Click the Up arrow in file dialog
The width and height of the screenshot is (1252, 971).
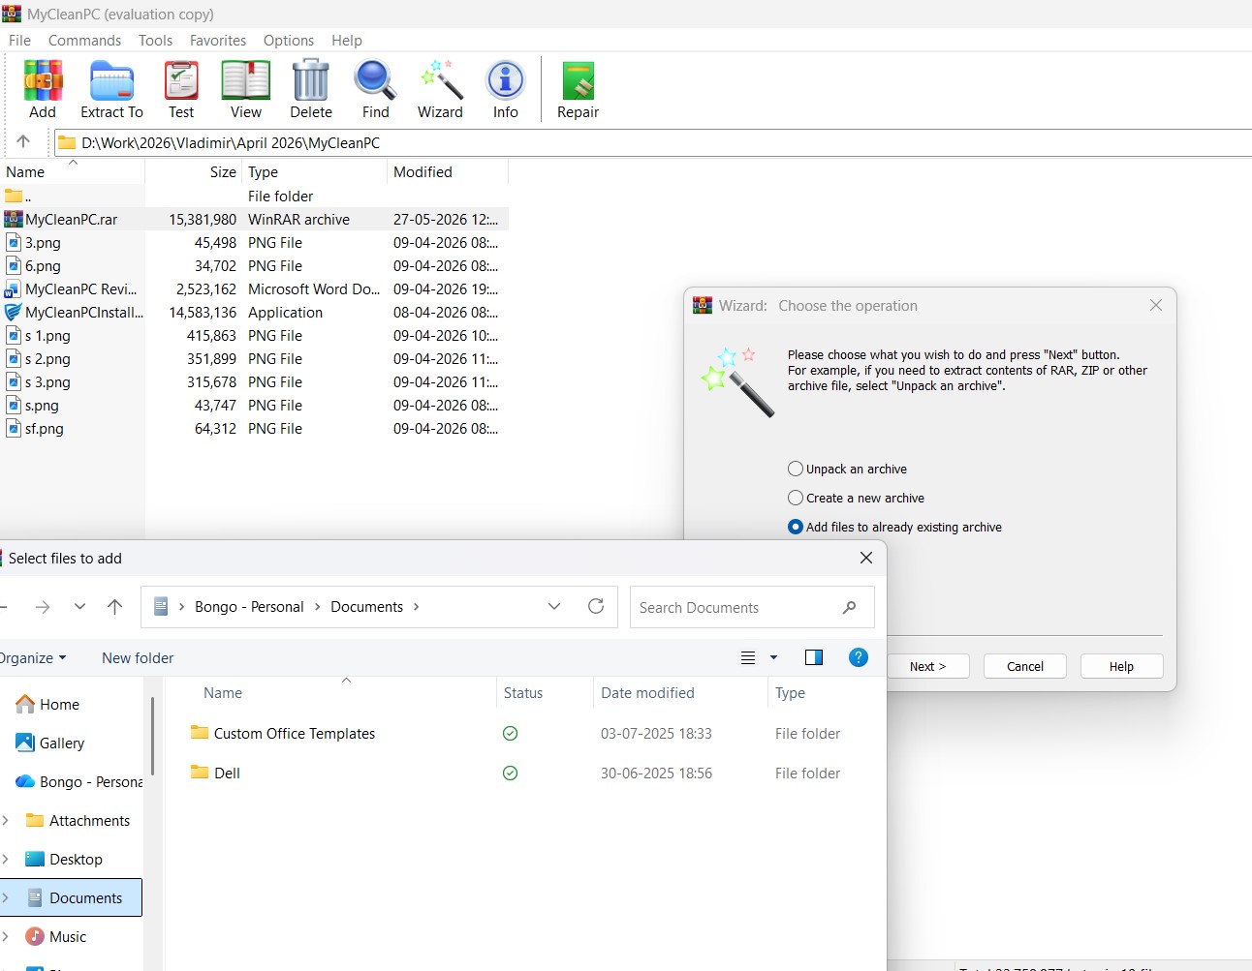click(115, 606)
